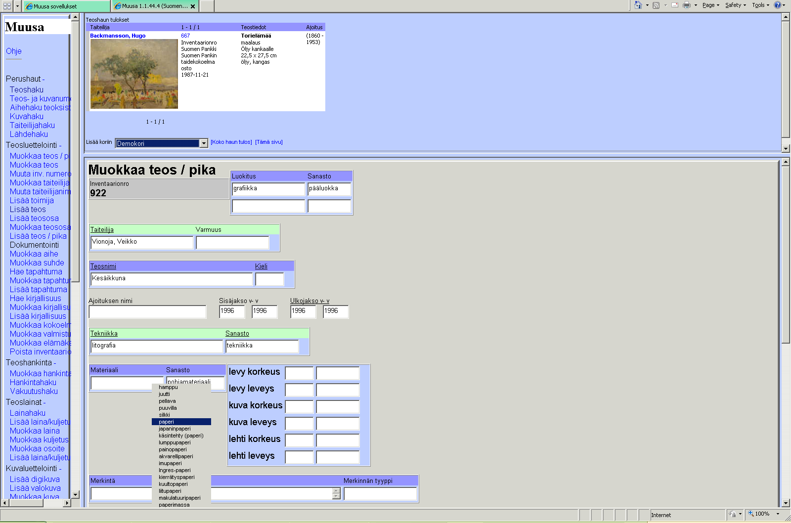This screenshot has width=791, height=523.
Task: Click the Taiteilija field containing Vionoja, Veikko
Action: point(142,242)
